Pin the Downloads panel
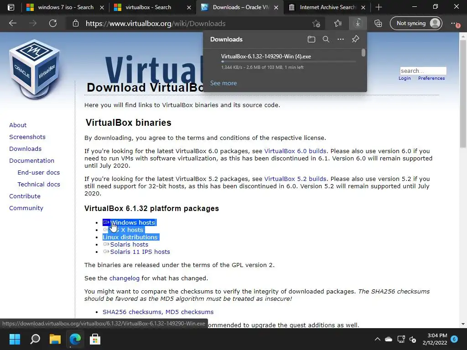 (x=355, y=39)
